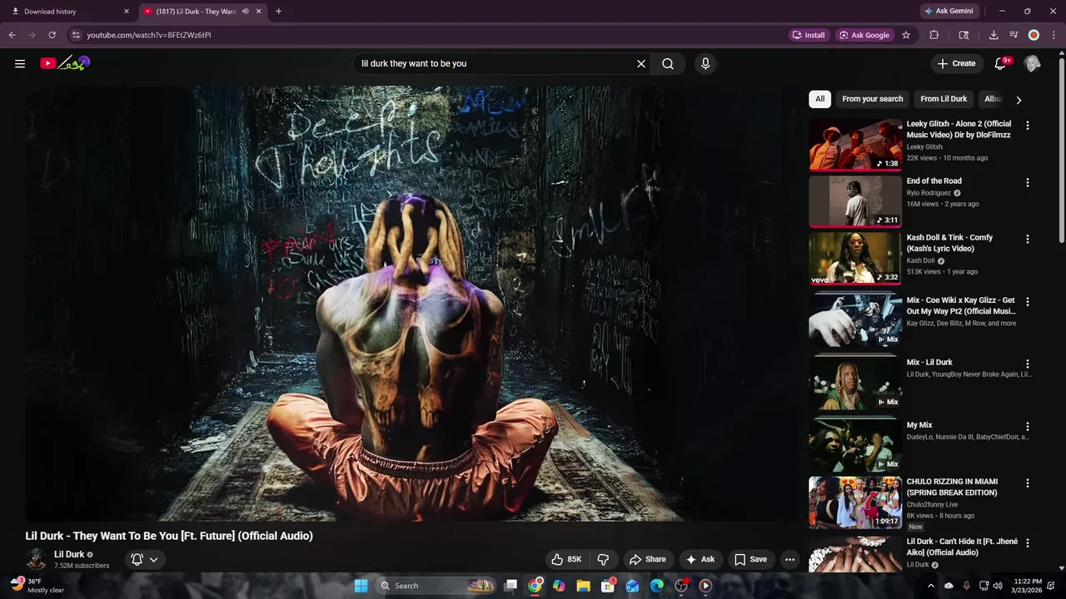This screenshot has width=1066, height=599.
Task: Clear the search box with X icon
Action: tap(641, 63)
